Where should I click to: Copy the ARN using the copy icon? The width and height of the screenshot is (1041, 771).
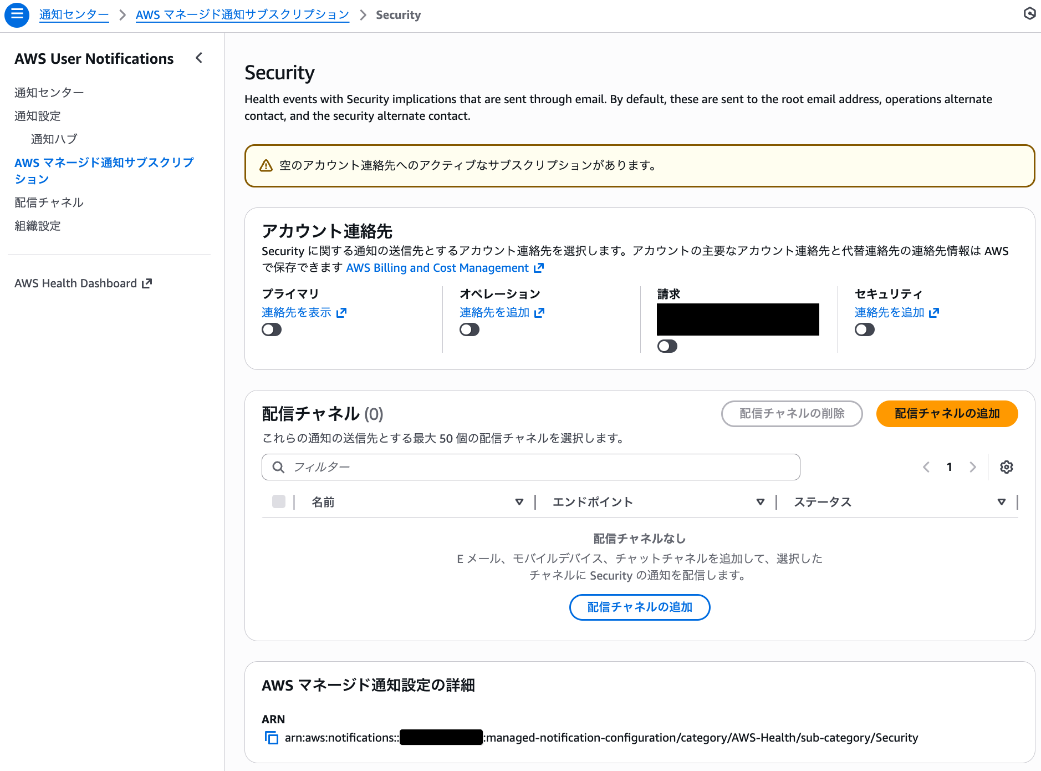point(271,738)
